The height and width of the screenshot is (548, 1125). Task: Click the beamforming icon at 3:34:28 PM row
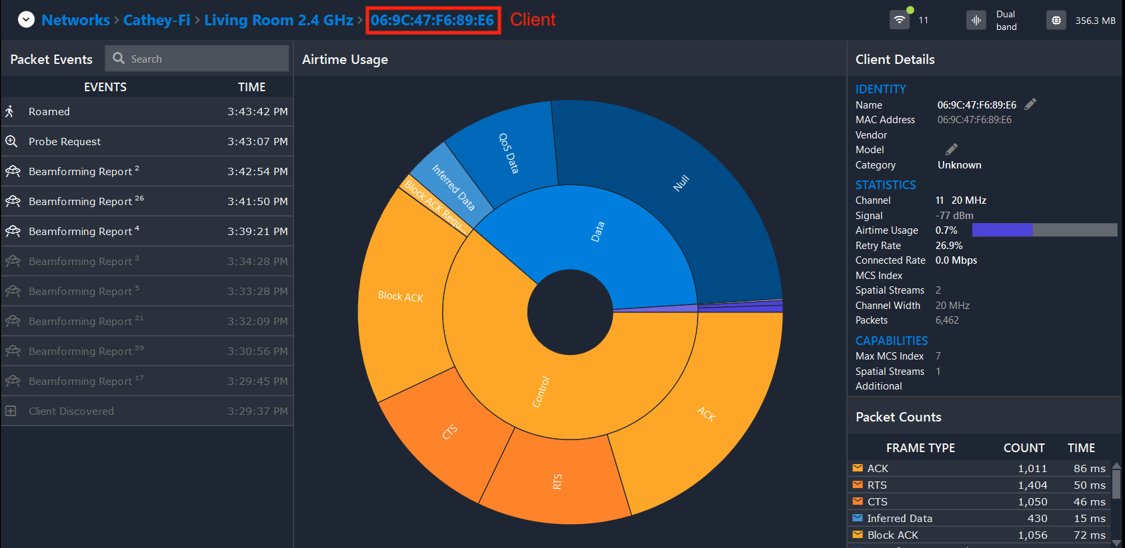click(13, 261)
